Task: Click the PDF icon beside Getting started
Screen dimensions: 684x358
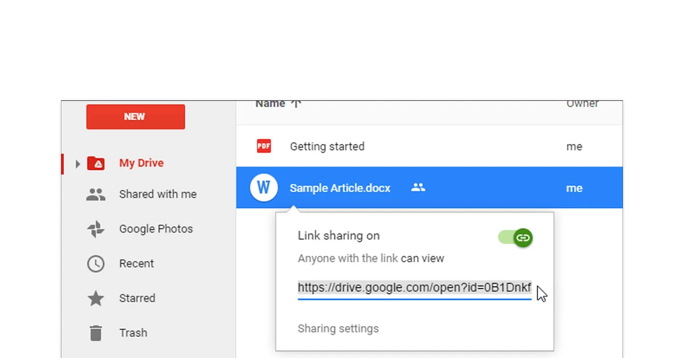Action: 263,146
